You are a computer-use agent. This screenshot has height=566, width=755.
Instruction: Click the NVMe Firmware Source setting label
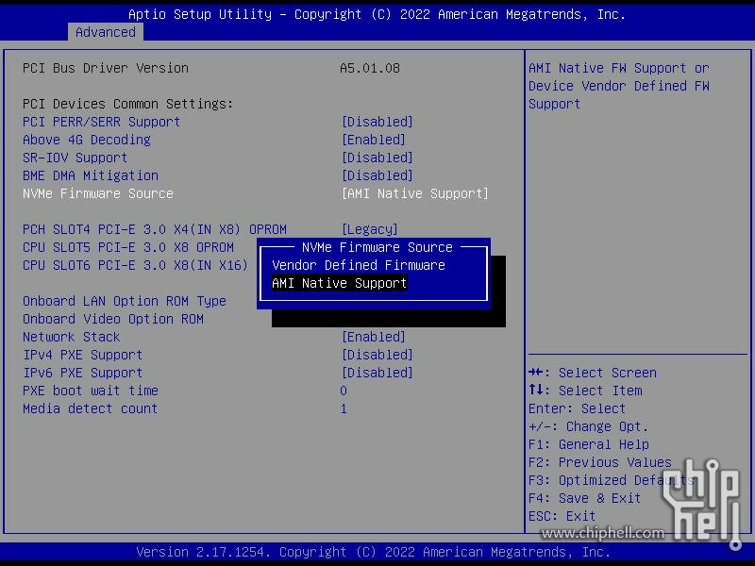pyautogui.click(x=98, y=193)
